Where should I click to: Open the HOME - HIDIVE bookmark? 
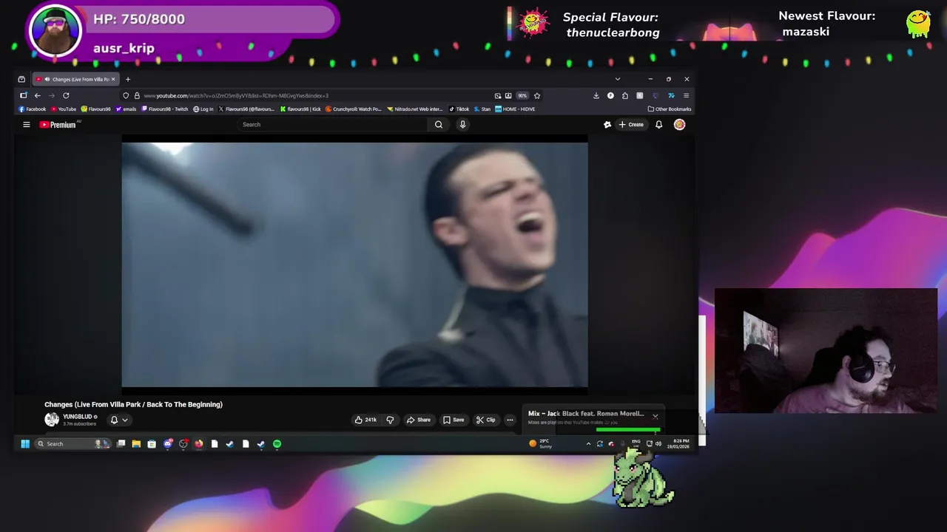(515, 109)
